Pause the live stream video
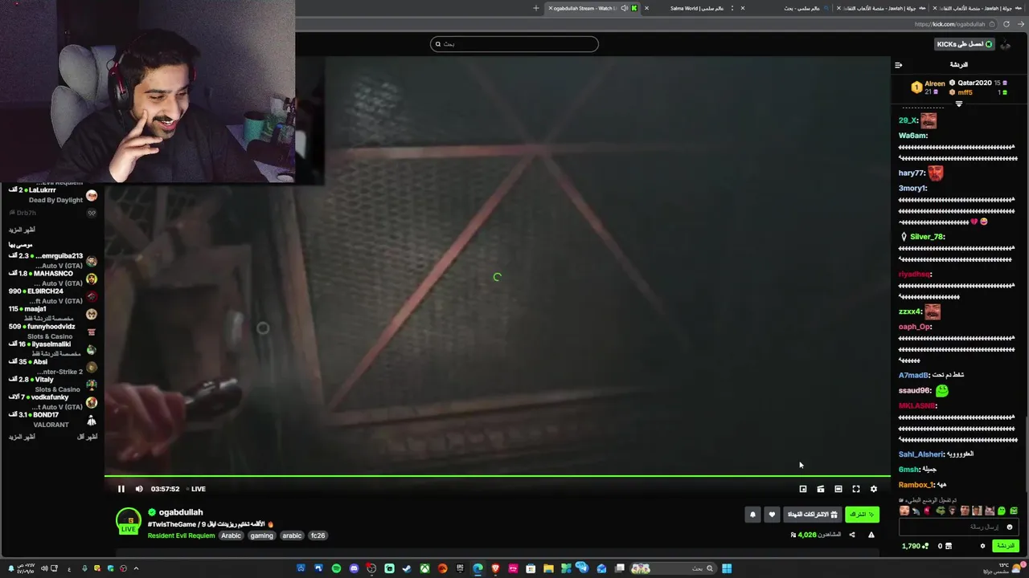1029x578 pixels. coord(121,489)
